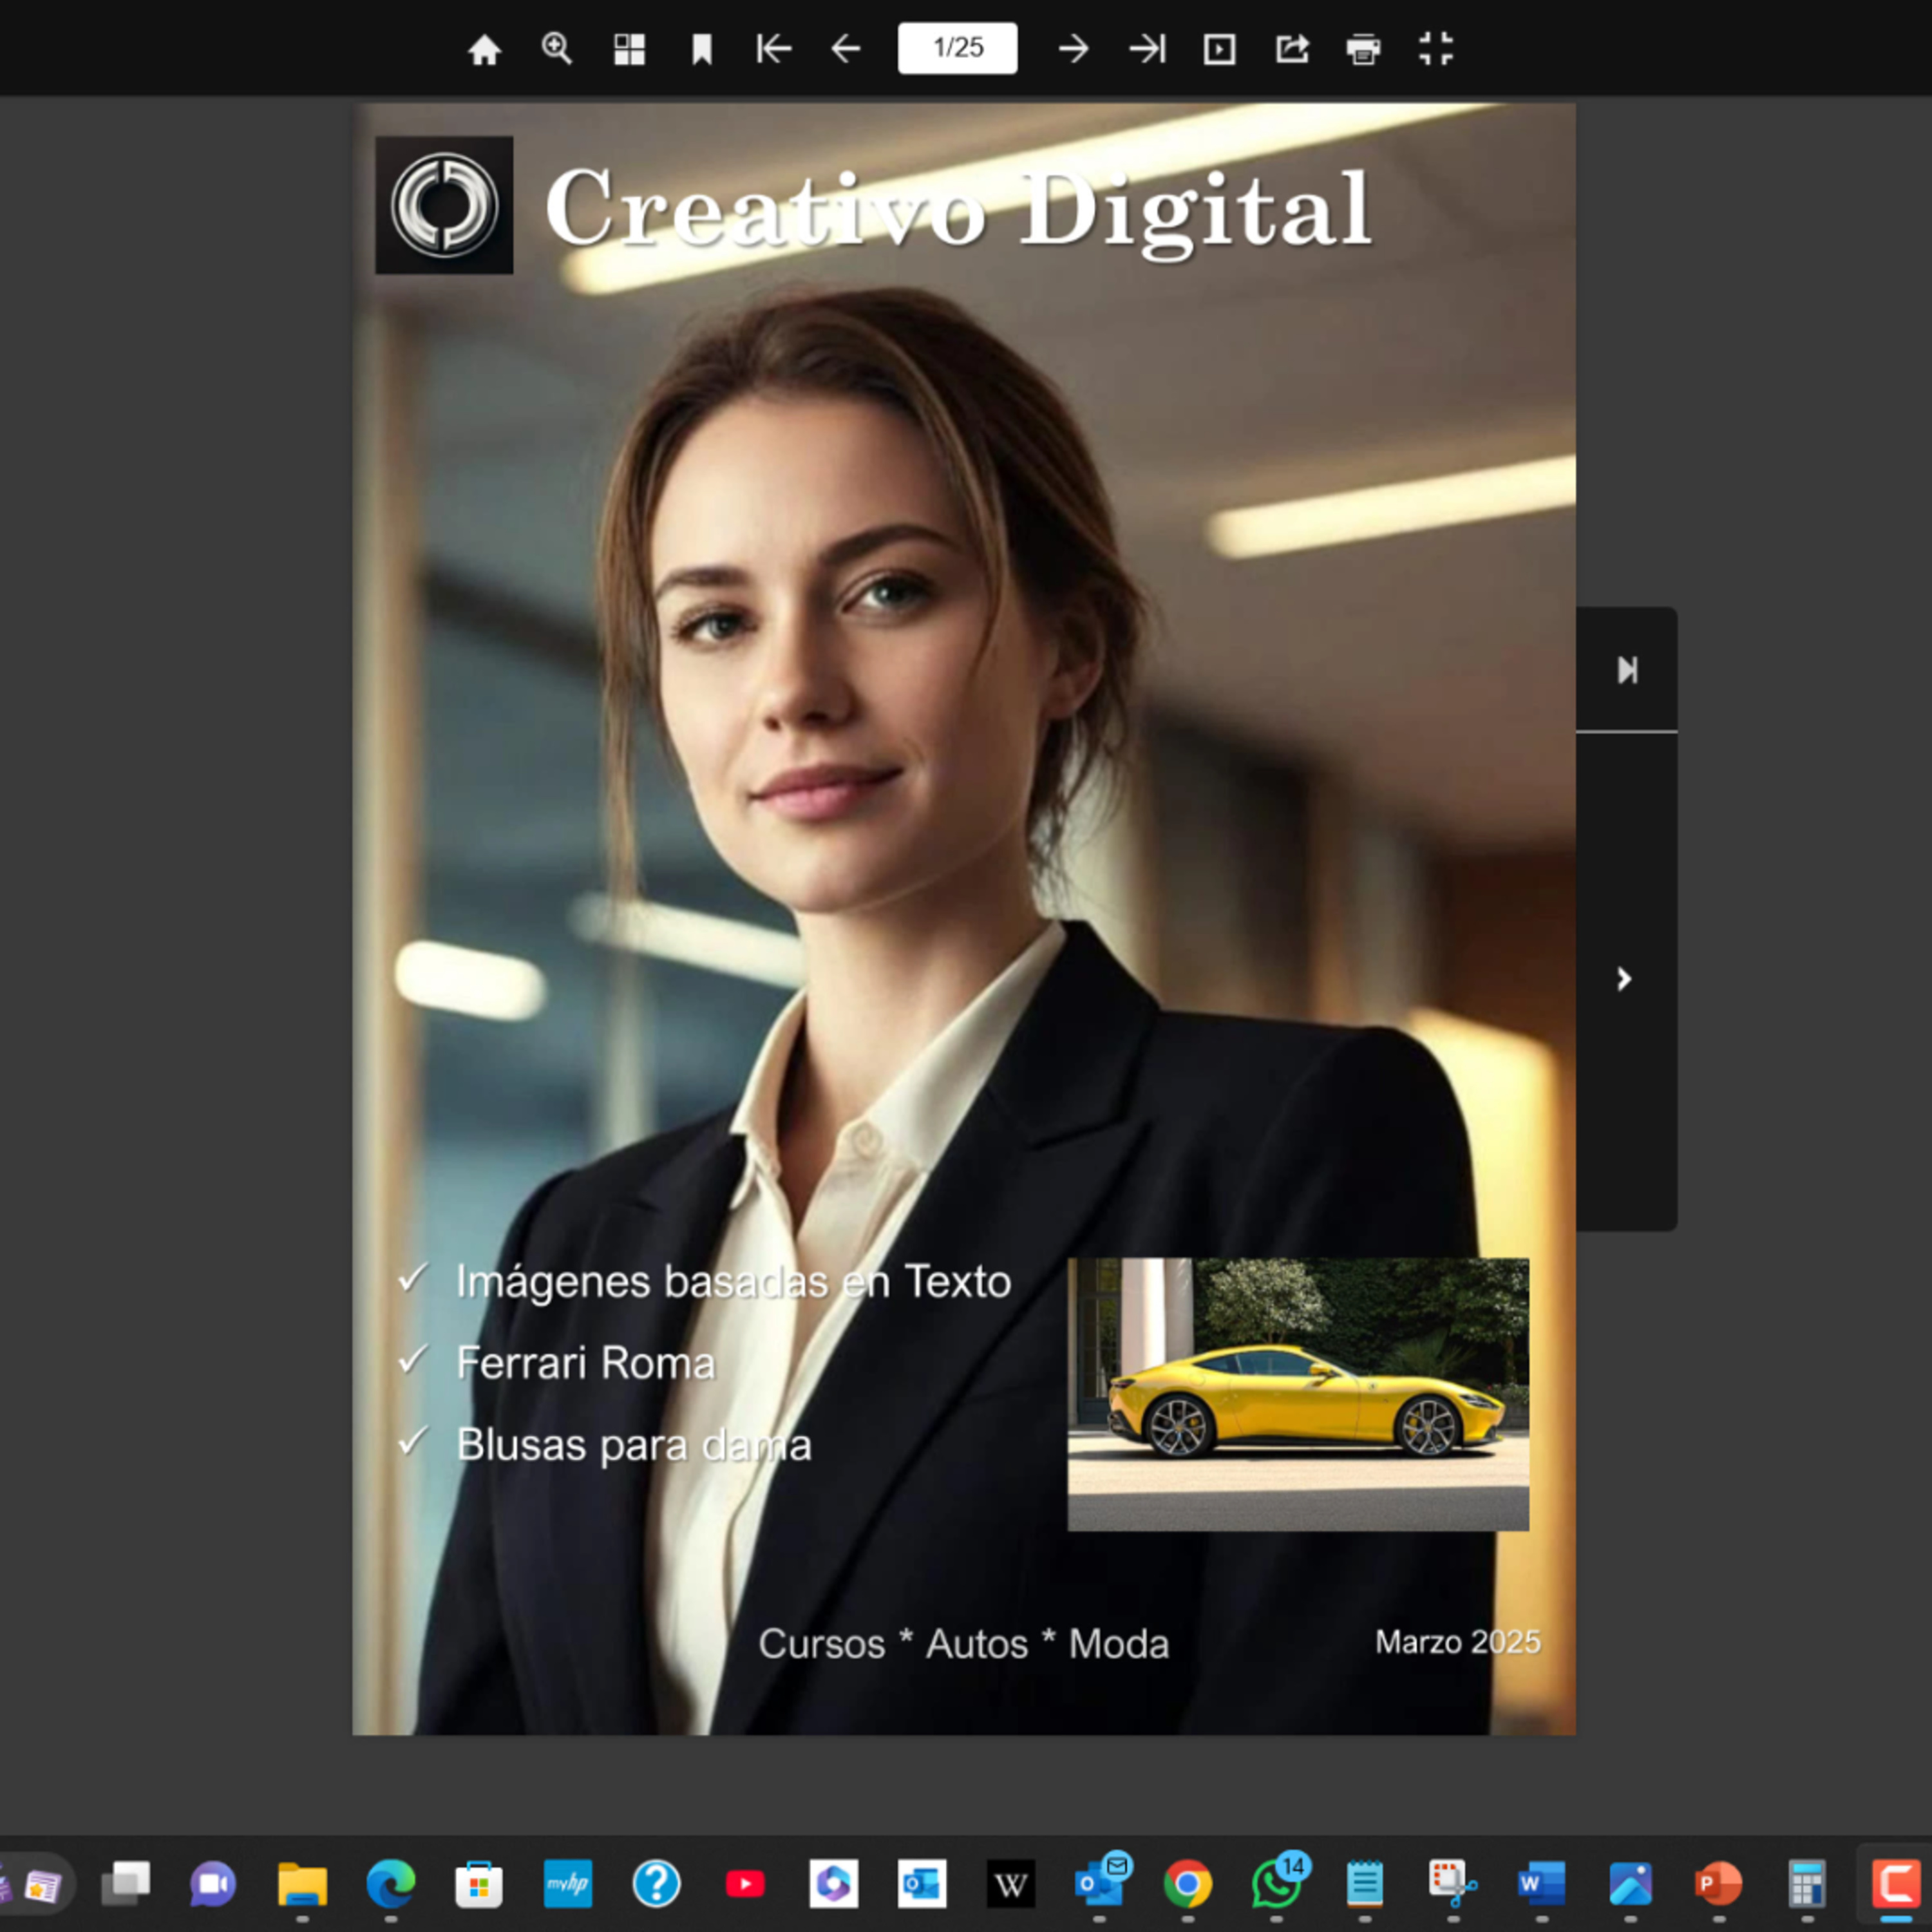Open File Explorer from taskbar
Image resolution: width=1932 pixels, height=1932 pixels.
302,1884
